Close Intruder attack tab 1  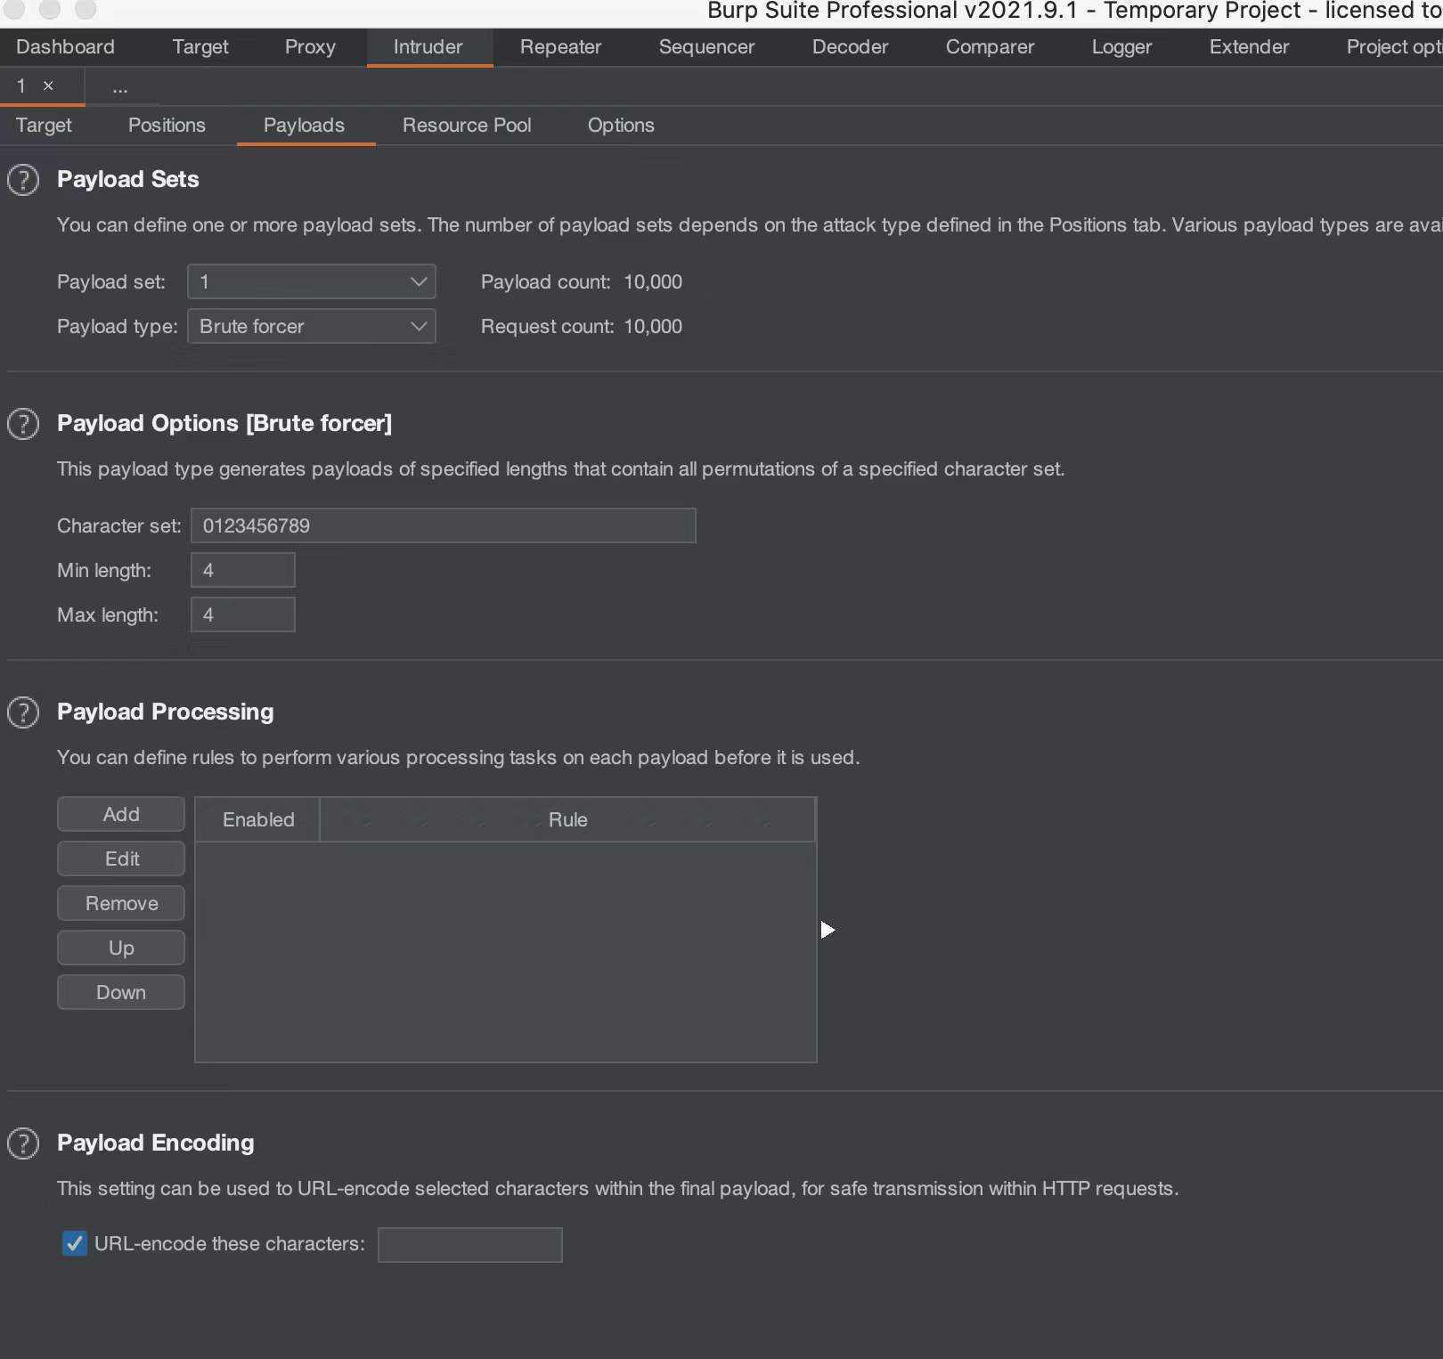tap(48, 85)
